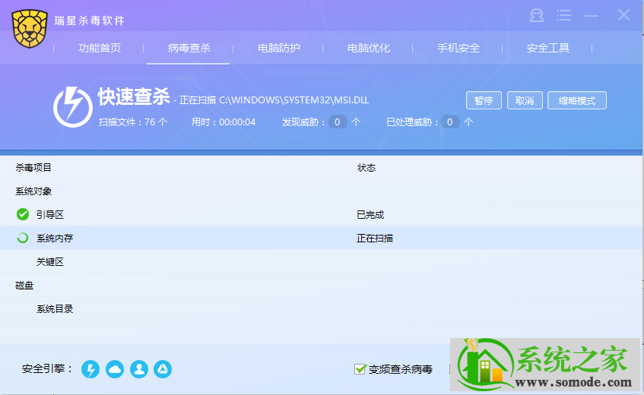Select the cloud security engine icon
This screenshot has width=644, height=395.
[115, 369]
